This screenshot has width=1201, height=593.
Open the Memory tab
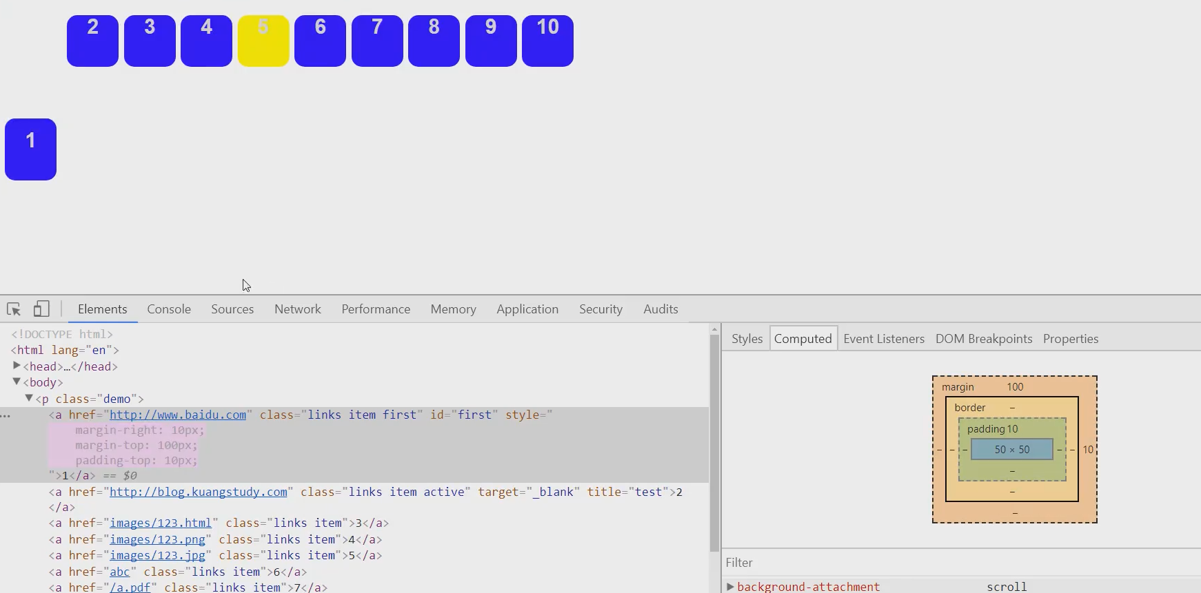pyautogui.click(x=454, y=309)
